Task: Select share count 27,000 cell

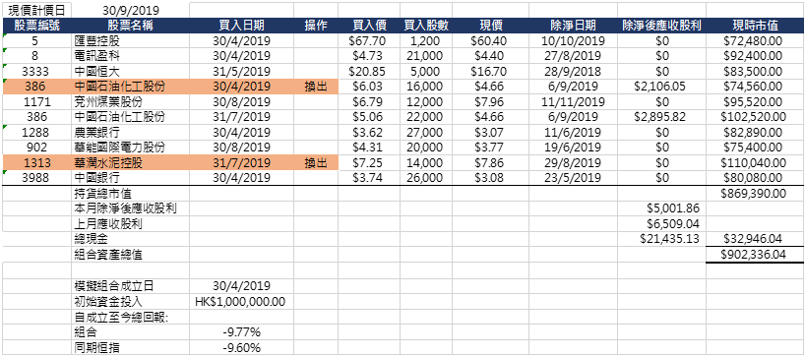Action: point(425,133)
